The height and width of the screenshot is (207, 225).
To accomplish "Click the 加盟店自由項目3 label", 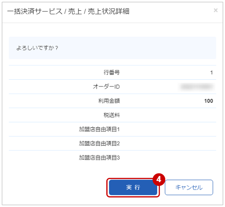I will click(99, 158).
